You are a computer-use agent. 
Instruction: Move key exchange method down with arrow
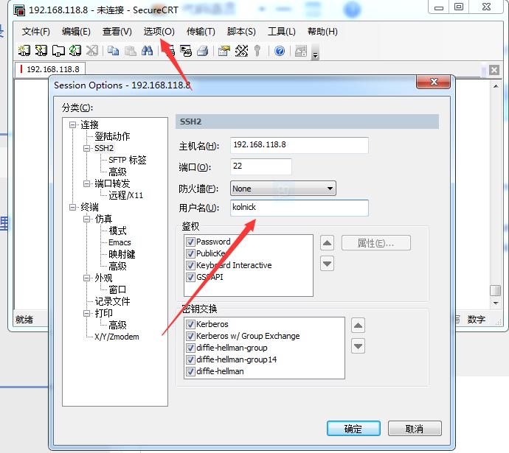click(358, 346)
